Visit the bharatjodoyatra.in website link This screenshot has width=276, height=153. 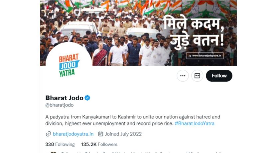tap(73, 134)
